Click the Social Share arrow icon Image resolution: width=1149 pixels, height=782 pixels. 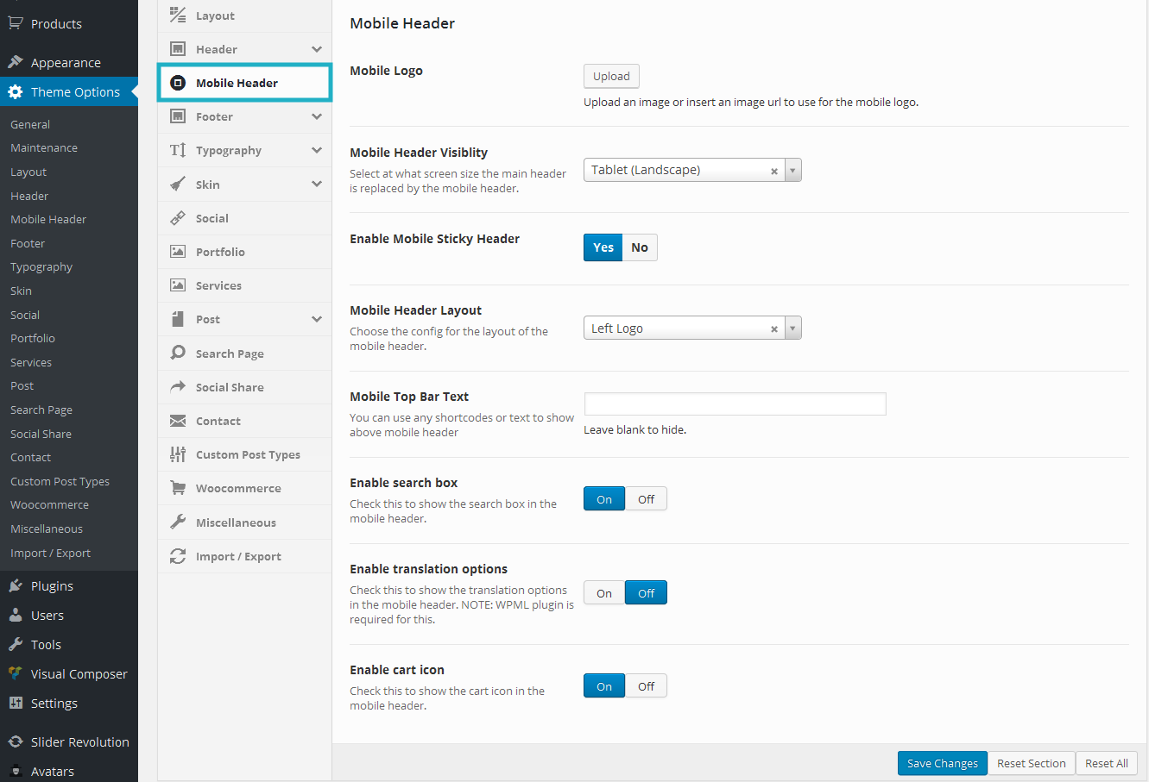point(178,387)
